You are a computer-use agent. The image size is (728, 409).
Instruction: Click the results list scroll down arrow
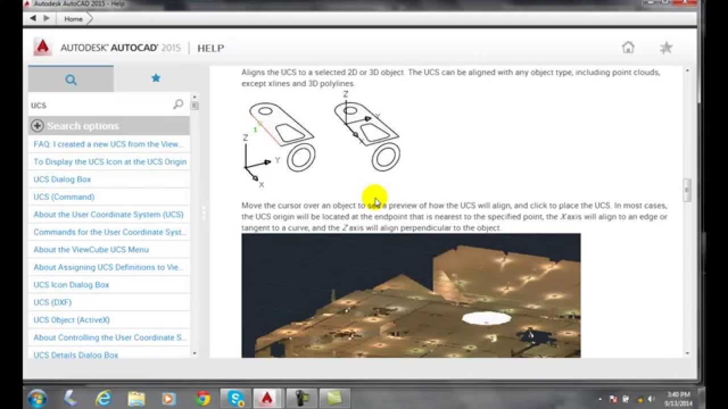tap(195, 353)
